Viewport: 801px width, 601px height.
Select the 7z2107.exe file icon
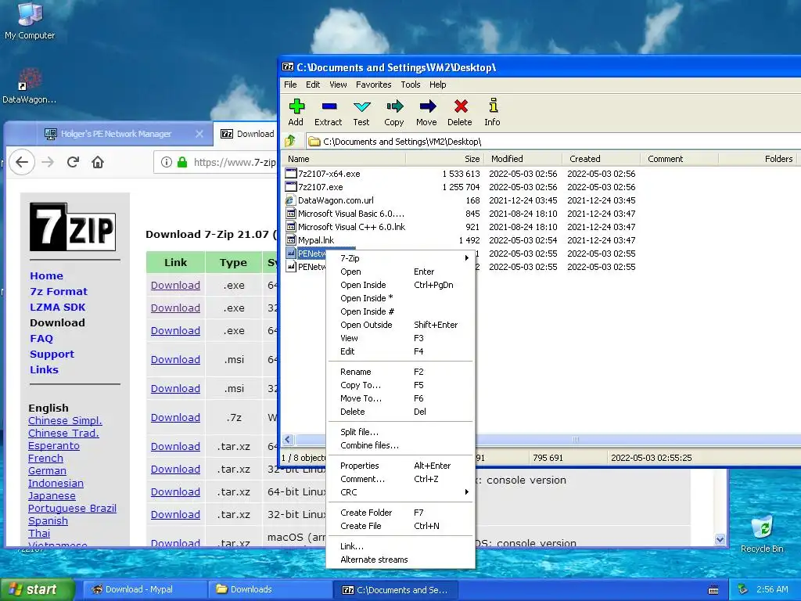[291, 187]
